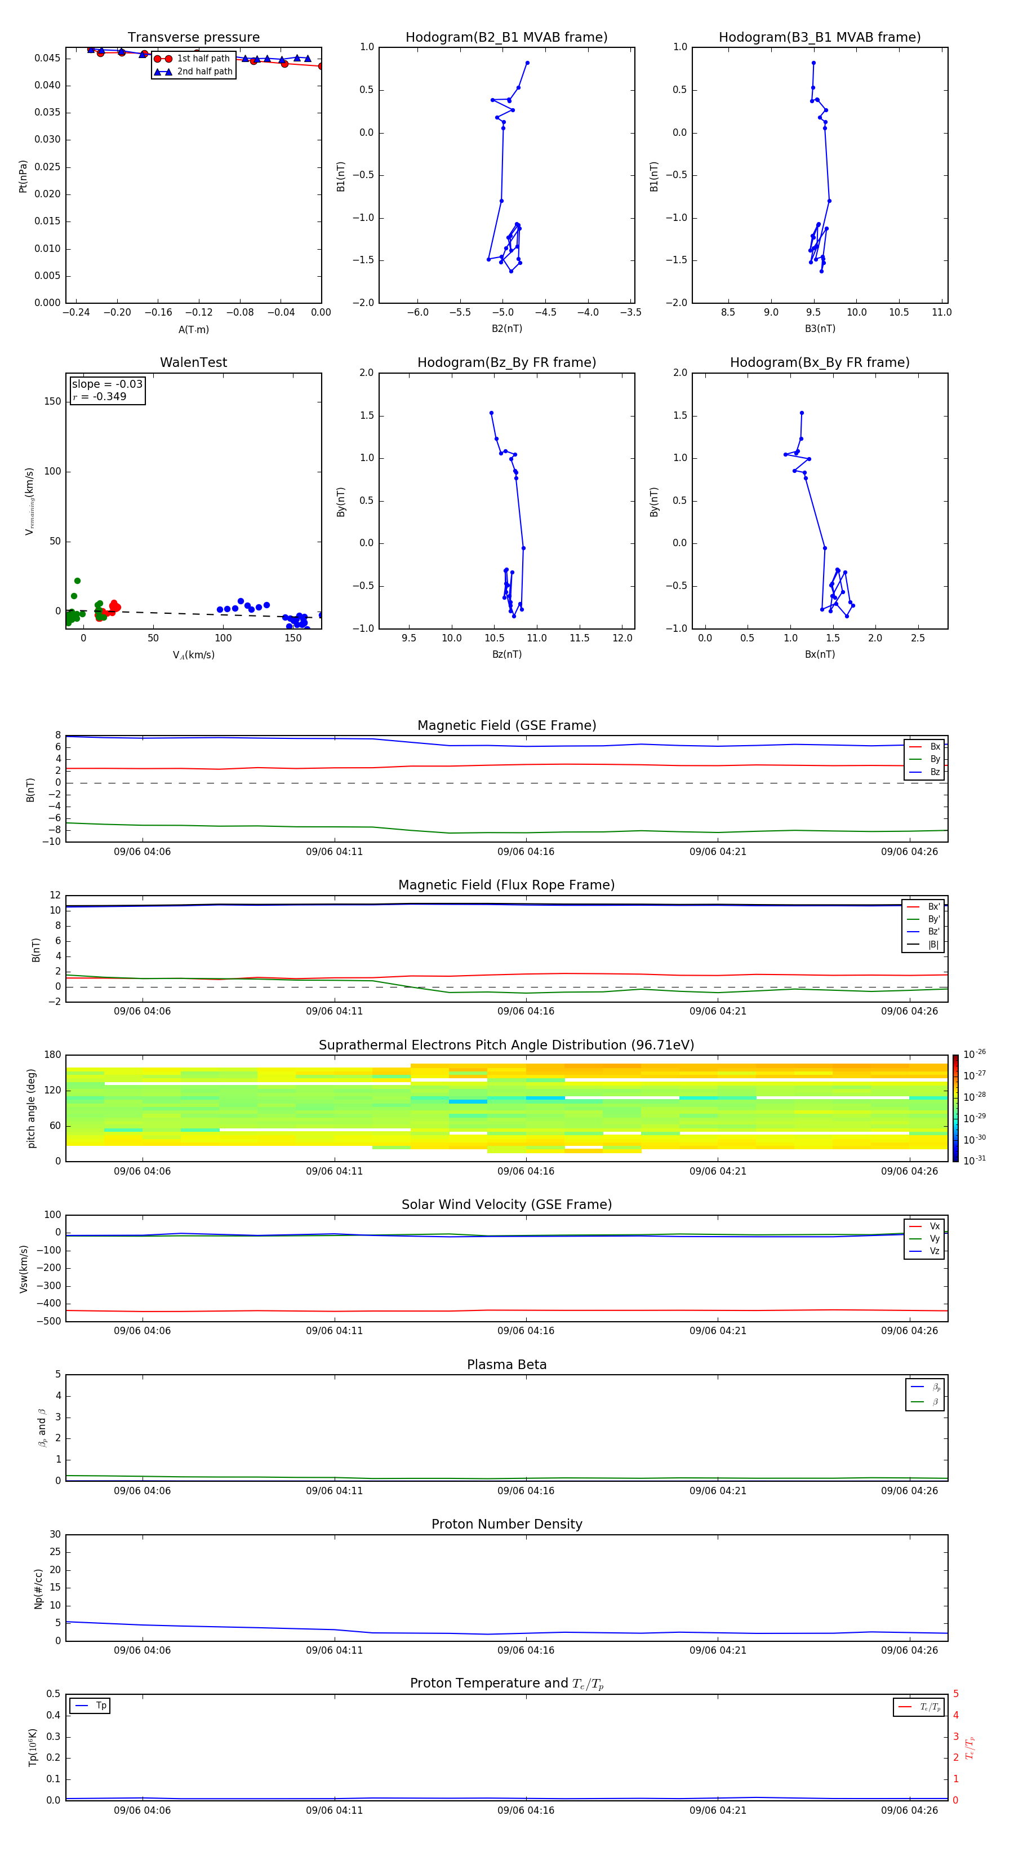Click the "Transverse pressure" plot title
Viewport: 1014px width, 1860px height.
pos(193,37)
